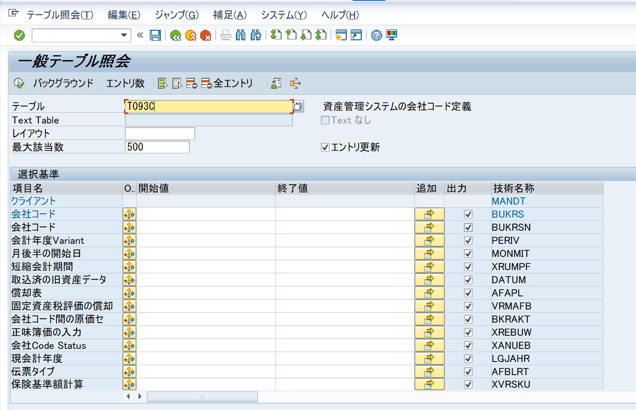Click the scroll right arrow below table
The height and width of the screenshot is (410, 636).
(140, 396)
